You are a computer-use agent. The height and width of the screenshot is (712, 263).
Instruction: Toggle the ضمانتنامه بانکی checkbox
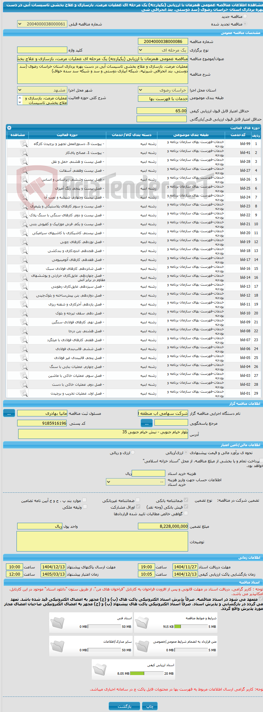click(186, 500)
